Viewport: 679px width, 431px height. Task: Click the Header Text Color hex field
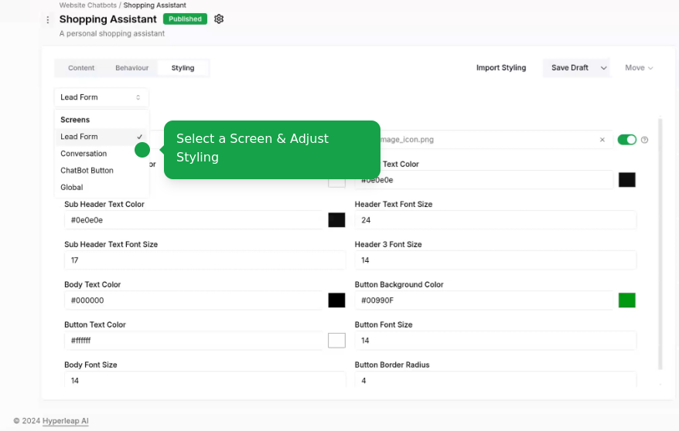coord(483,180)
